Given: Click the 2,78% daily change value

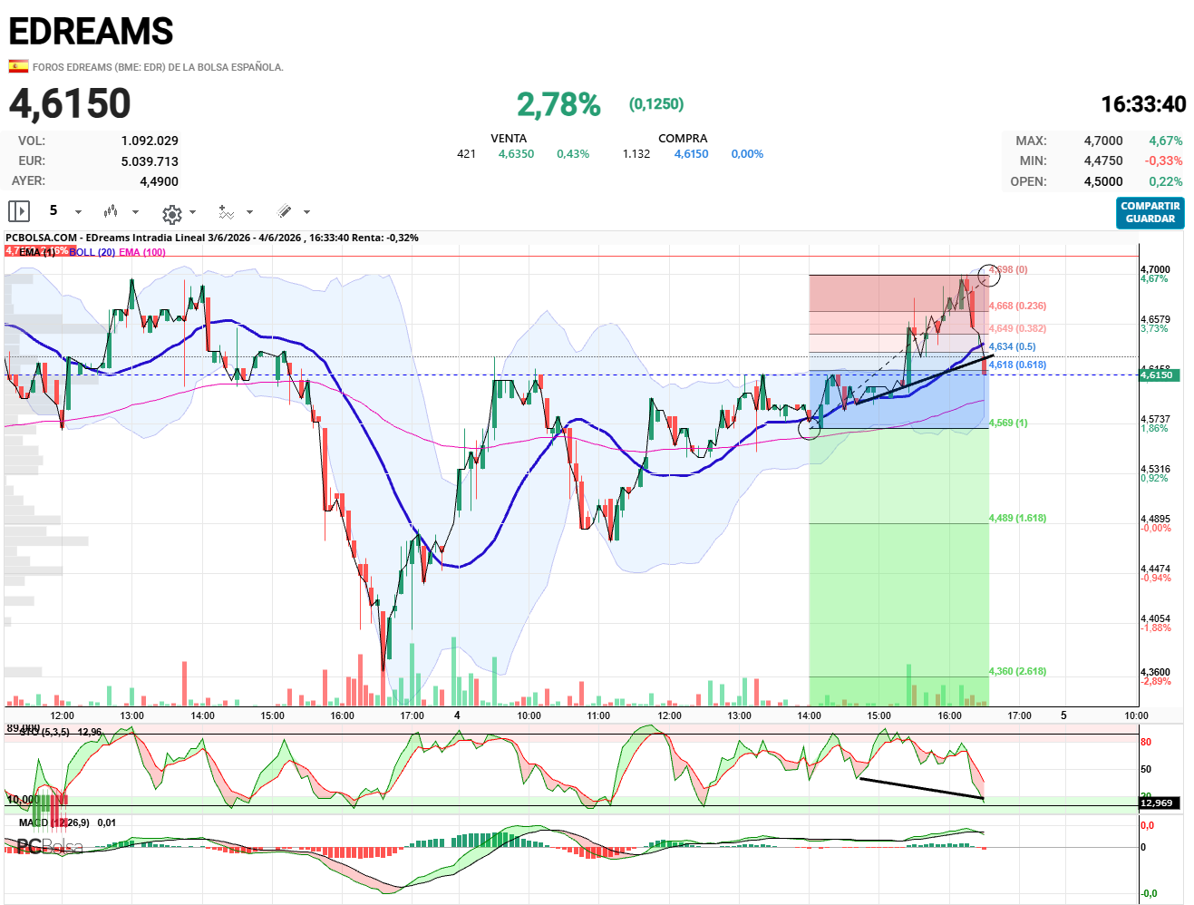Looking at the screenshot, I should point(558,104).
